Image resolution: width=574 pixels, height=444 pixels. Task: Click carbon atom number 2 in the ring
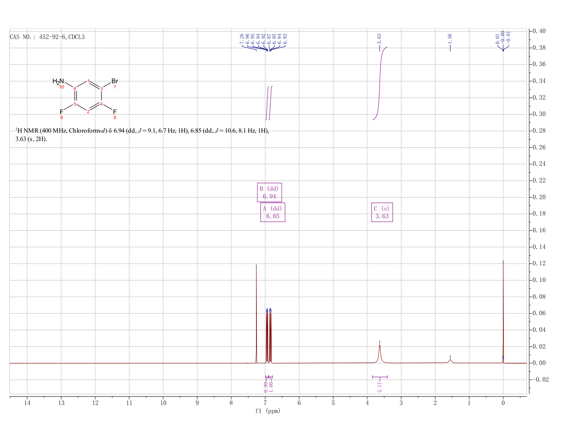[88, 111]
